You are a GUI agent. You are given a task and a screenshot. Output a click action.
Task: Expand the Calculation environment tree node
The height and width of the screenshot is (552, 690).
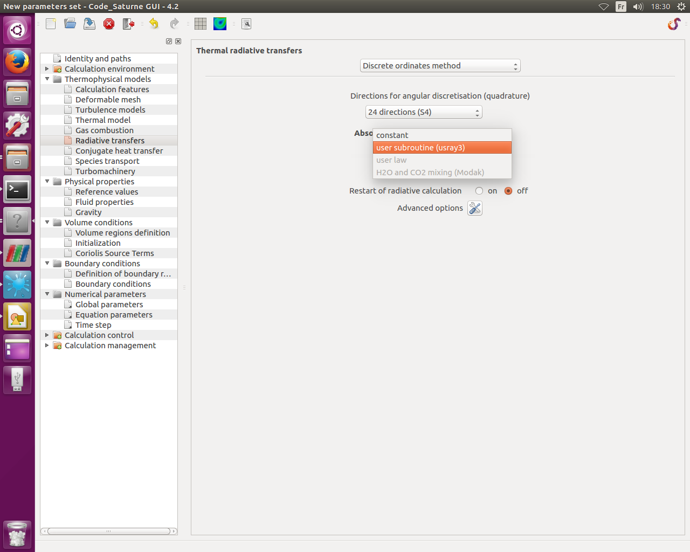click(47, 69)
